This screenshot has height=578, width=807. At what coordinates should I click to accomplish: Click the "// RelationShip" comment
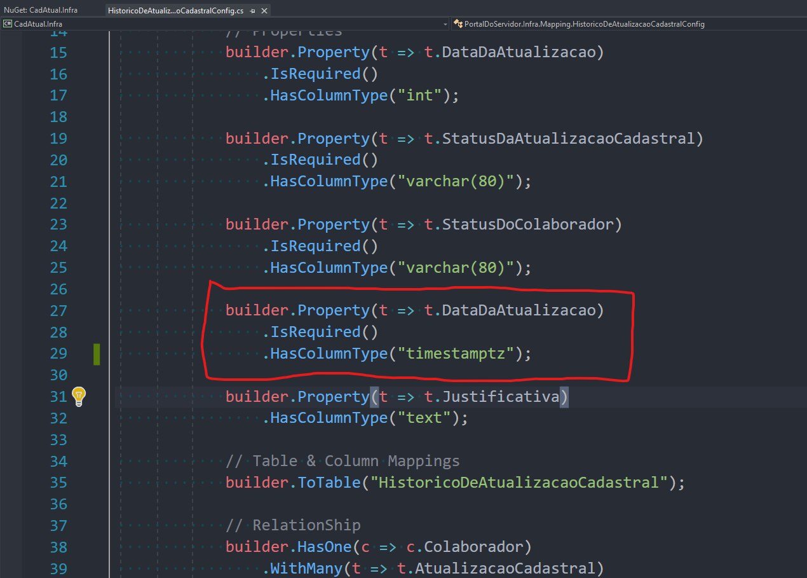click(x=293, y=525)
